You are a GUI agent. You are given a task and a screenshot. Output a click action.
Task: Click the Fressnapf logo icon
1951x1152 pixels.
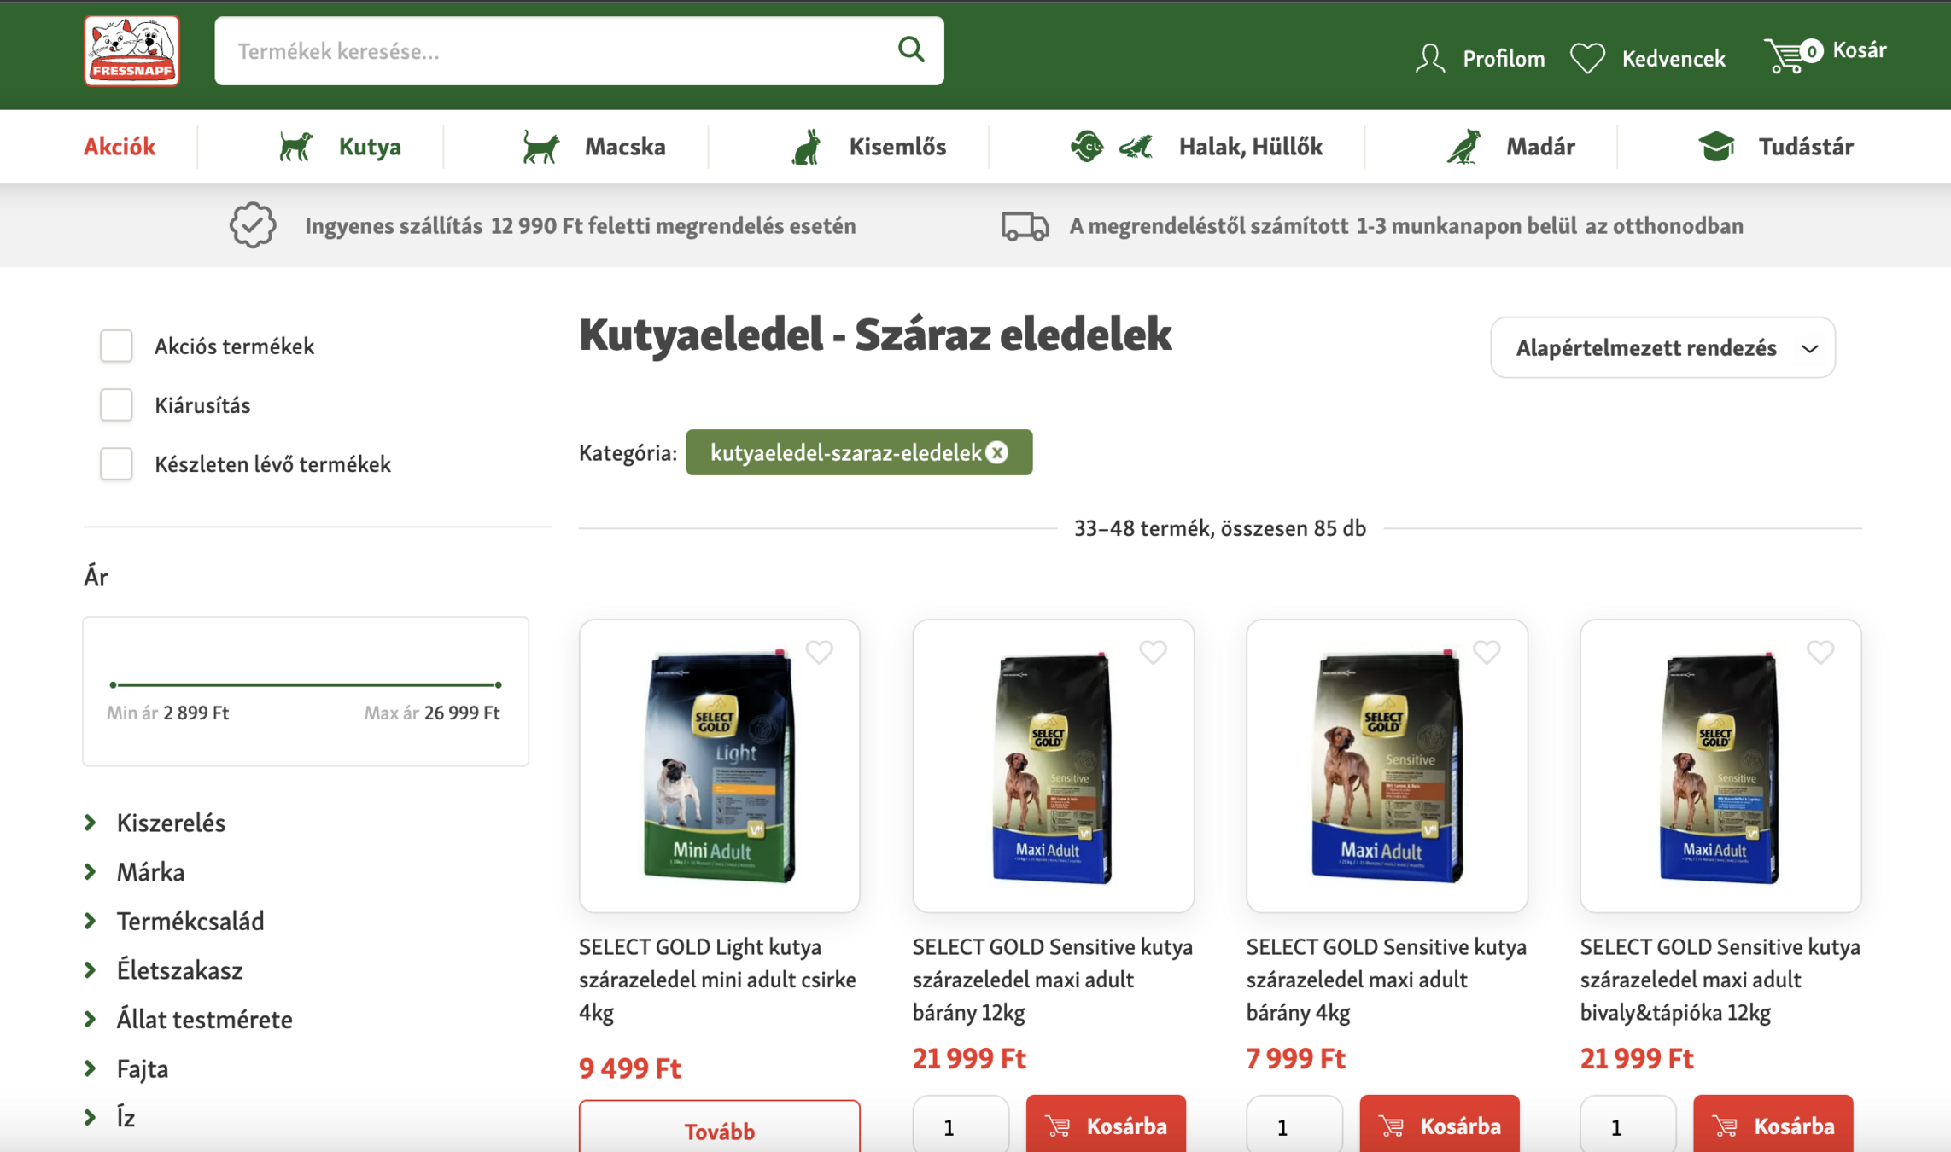coord(131,51)
